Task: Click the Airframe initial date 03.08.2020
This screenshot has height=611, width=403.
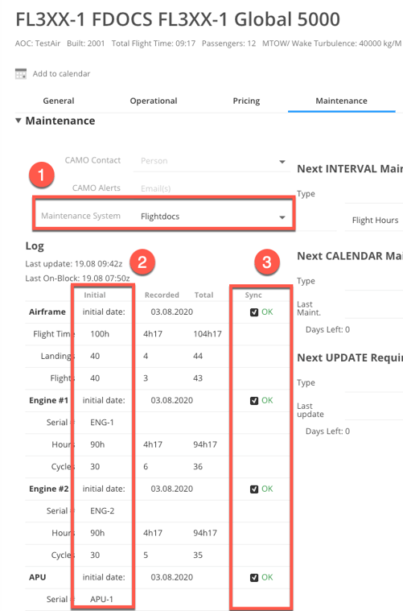Action: (171, 312)
